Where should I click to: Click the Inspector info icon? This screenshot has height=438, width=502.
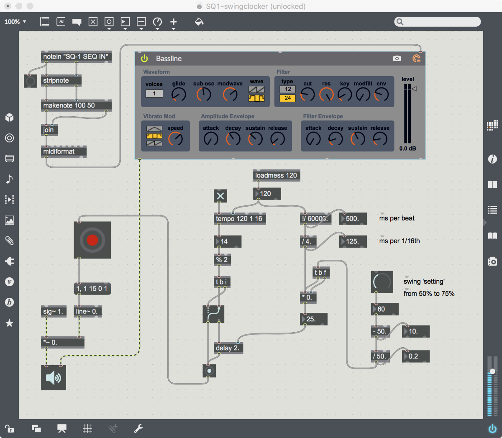(492, 159)
